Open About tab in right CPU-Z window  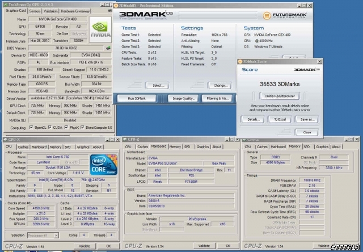point(336,147)
